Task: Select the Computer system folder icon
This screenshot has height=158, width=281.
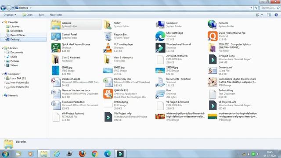Action: click(160, 25)
